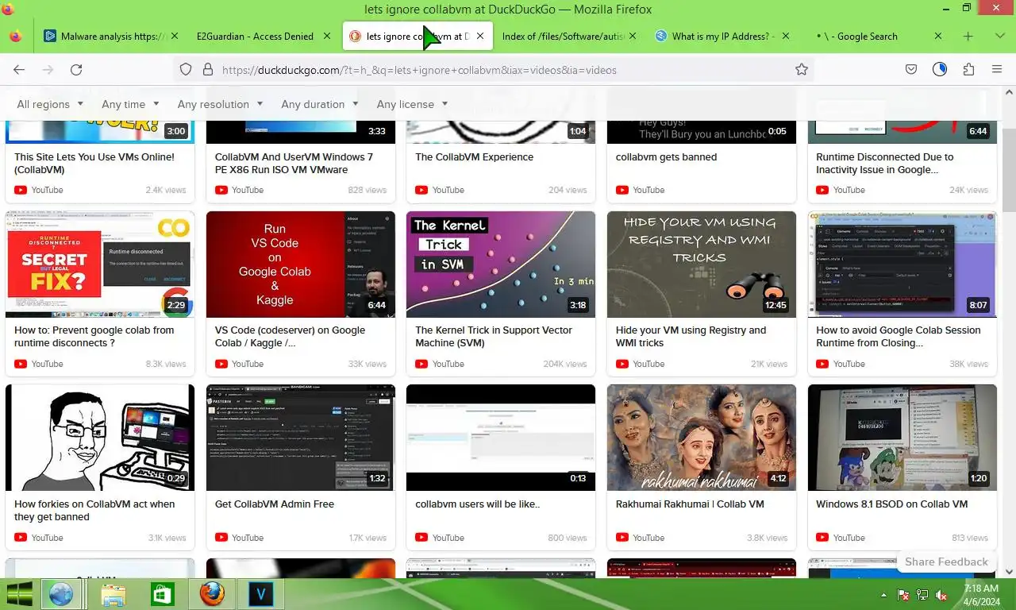Open 'collabvm users will be like..' title
Image resolution: width=1016 pixels, height=610 pixels.
[477, 504]
